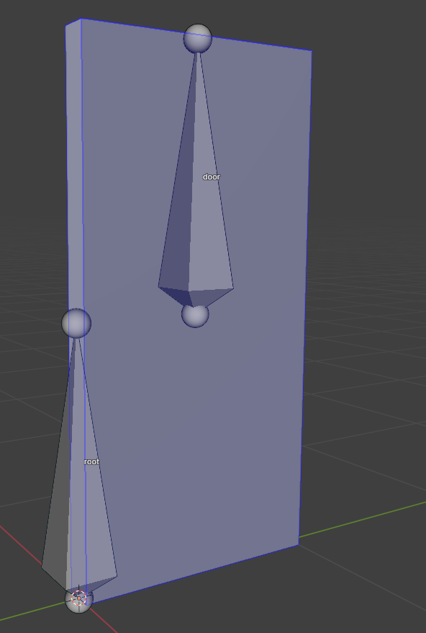Click the green Y axis line on right

point(363,520)
